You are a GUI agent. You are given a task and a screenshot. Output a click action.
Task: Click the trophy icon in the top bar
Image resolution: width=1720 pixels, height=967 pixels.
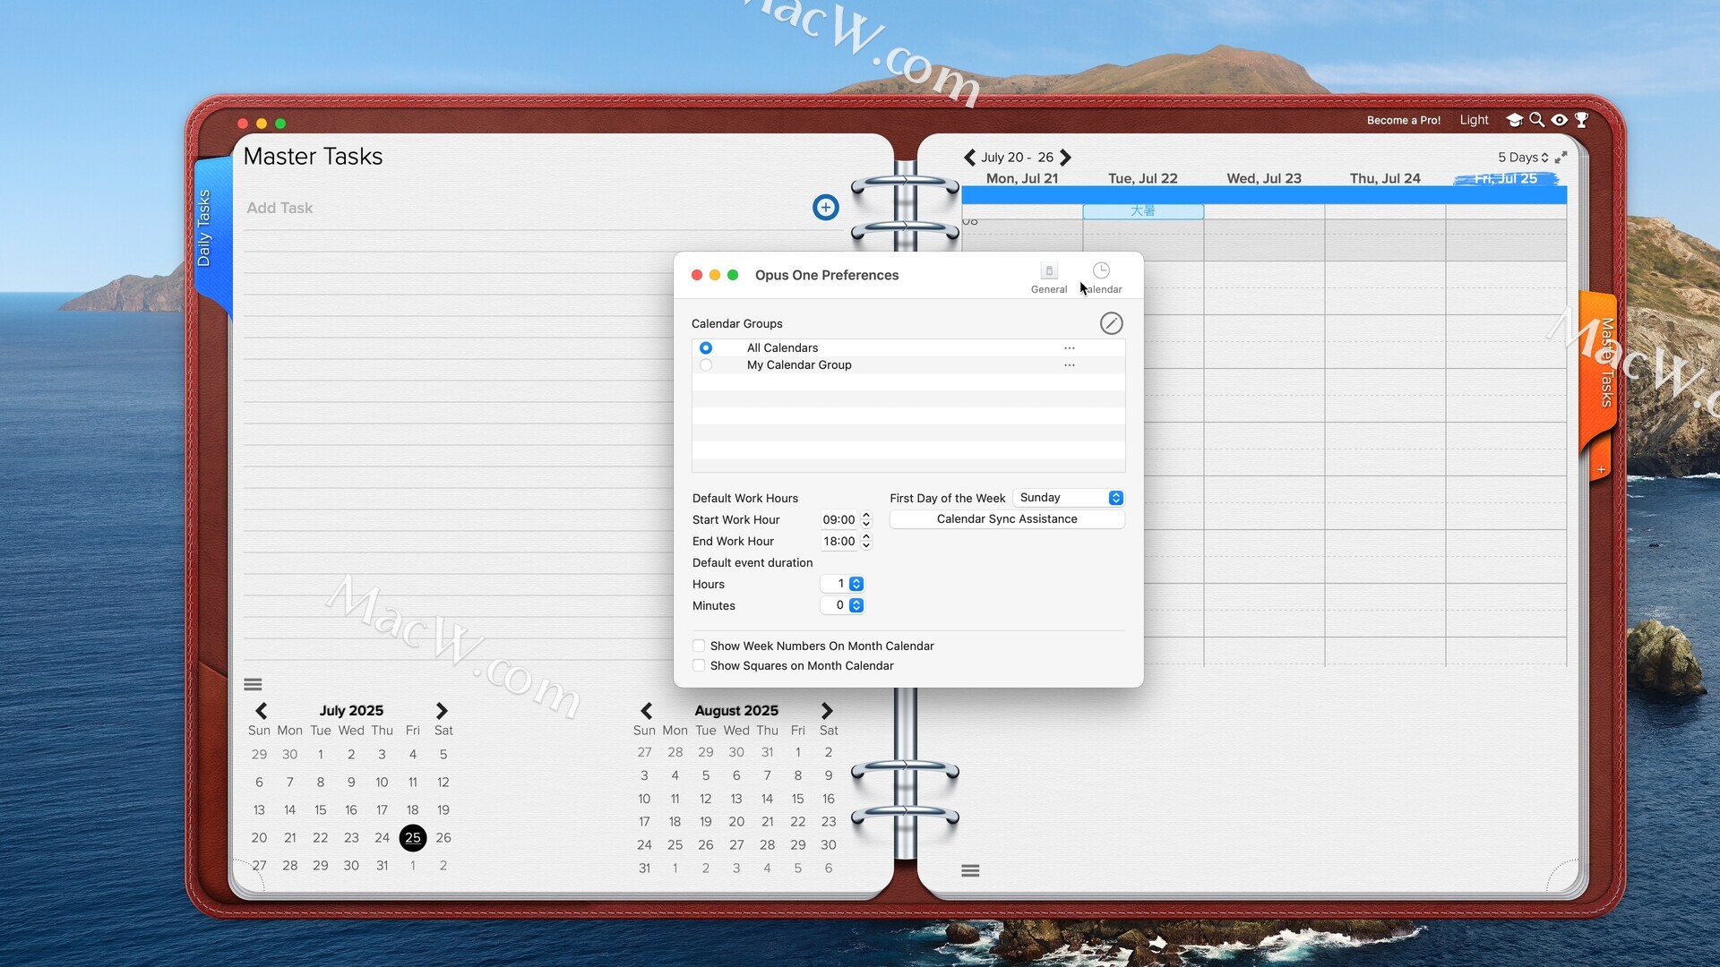tap(1582, 120)
